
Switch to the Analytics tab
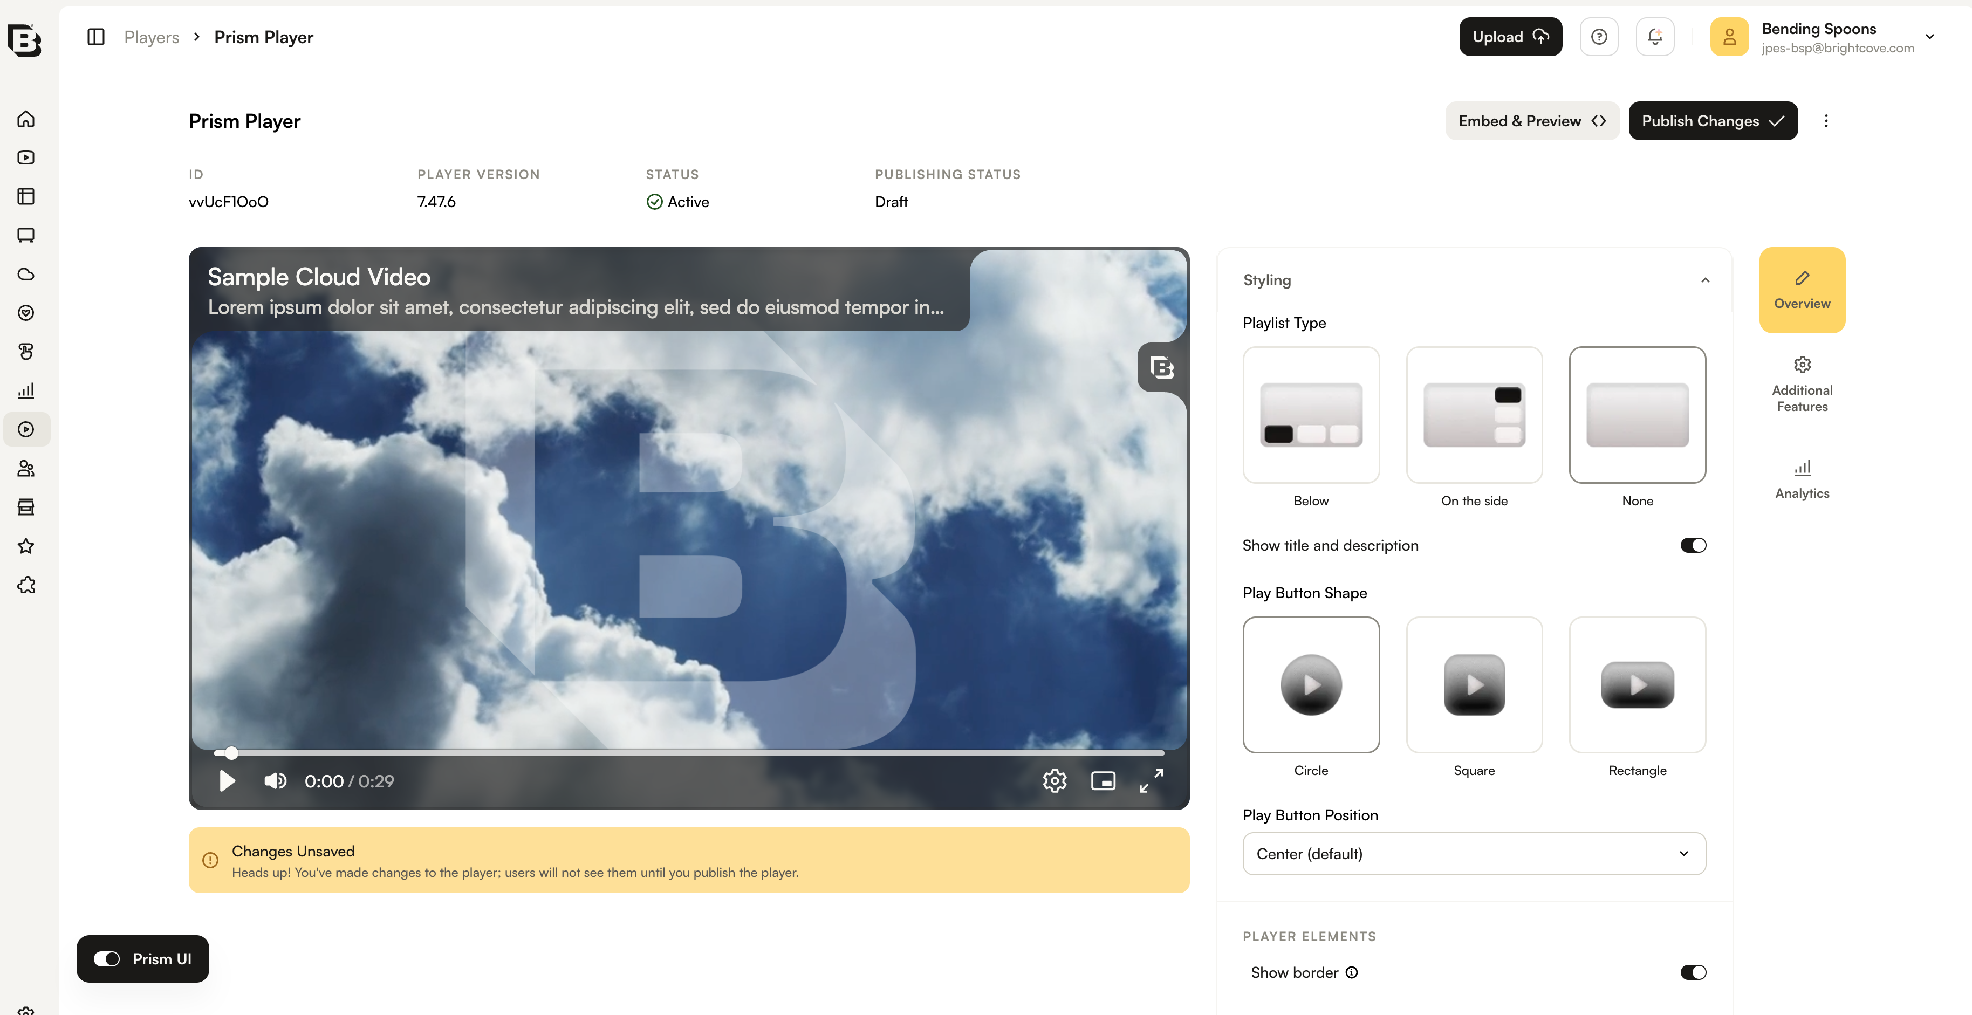1802,480
